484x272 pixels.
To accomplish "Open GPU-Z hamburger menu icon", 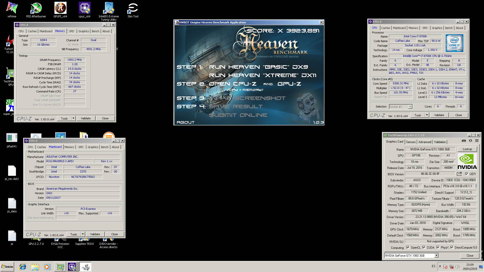I will [477, 141].
